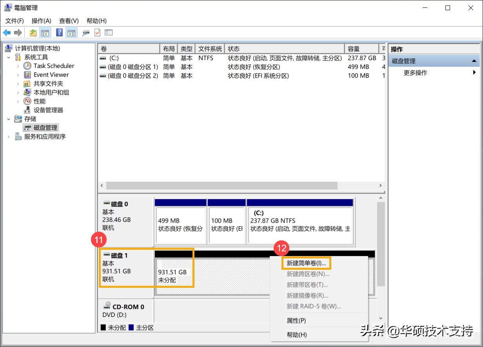The height and width of the screenshot is (347, 483).
Task: Collapse the 存储 tree node
Action: pyautogui.click(x=9, y=119)
